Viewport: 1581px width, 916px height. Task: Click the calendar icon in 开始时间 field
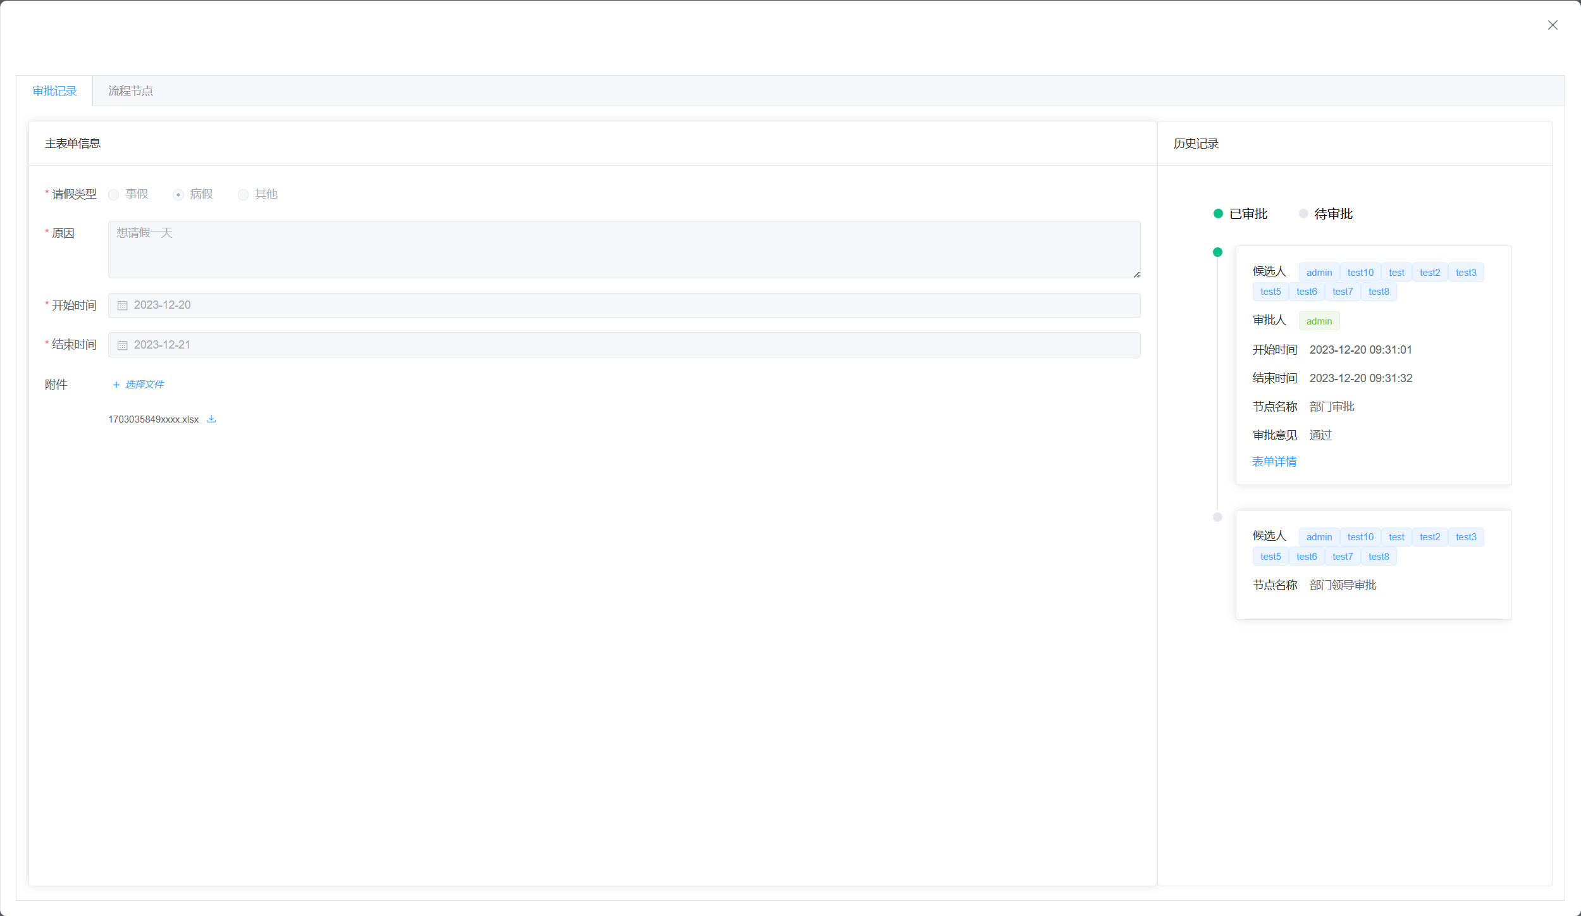click(123, 306)
